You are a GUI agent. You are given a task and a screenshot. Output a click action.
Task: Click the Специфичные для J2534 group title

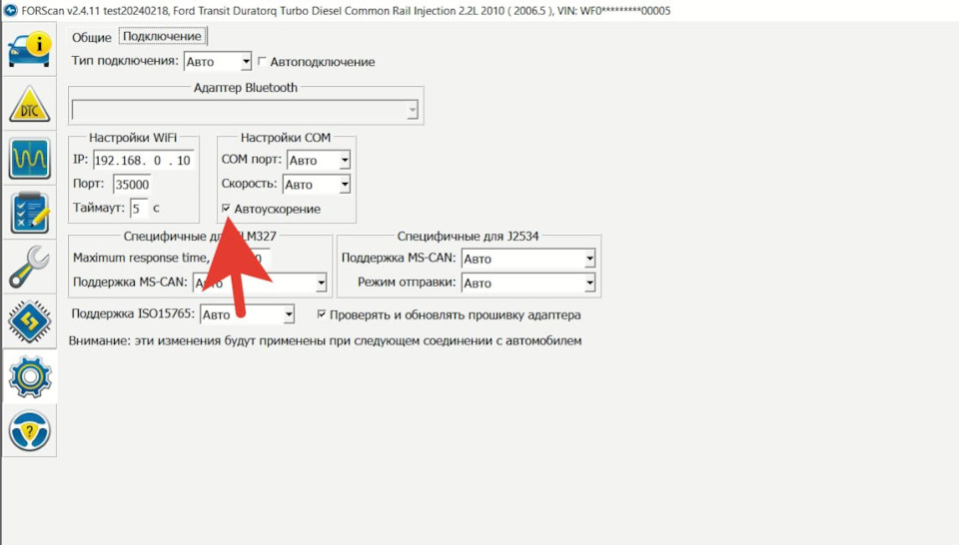(x=468, y=236)
